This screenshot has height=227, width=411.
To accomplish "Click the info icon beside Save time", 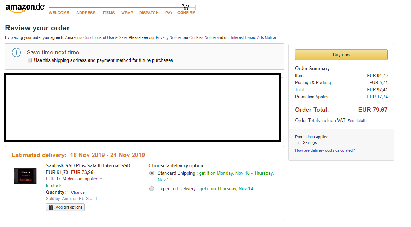I will [16, 53].
